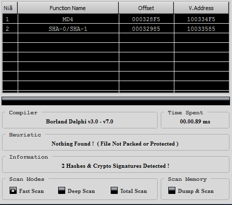Click the scan progress bar

[116, 101]
